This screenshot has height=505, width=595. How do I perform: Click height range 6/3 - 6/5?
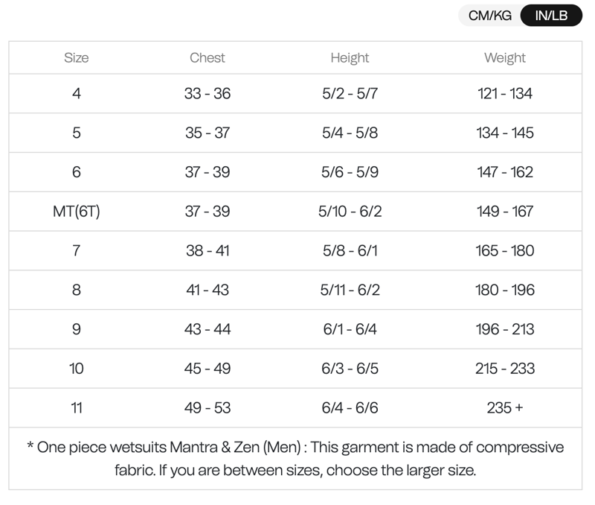point(350,369)
